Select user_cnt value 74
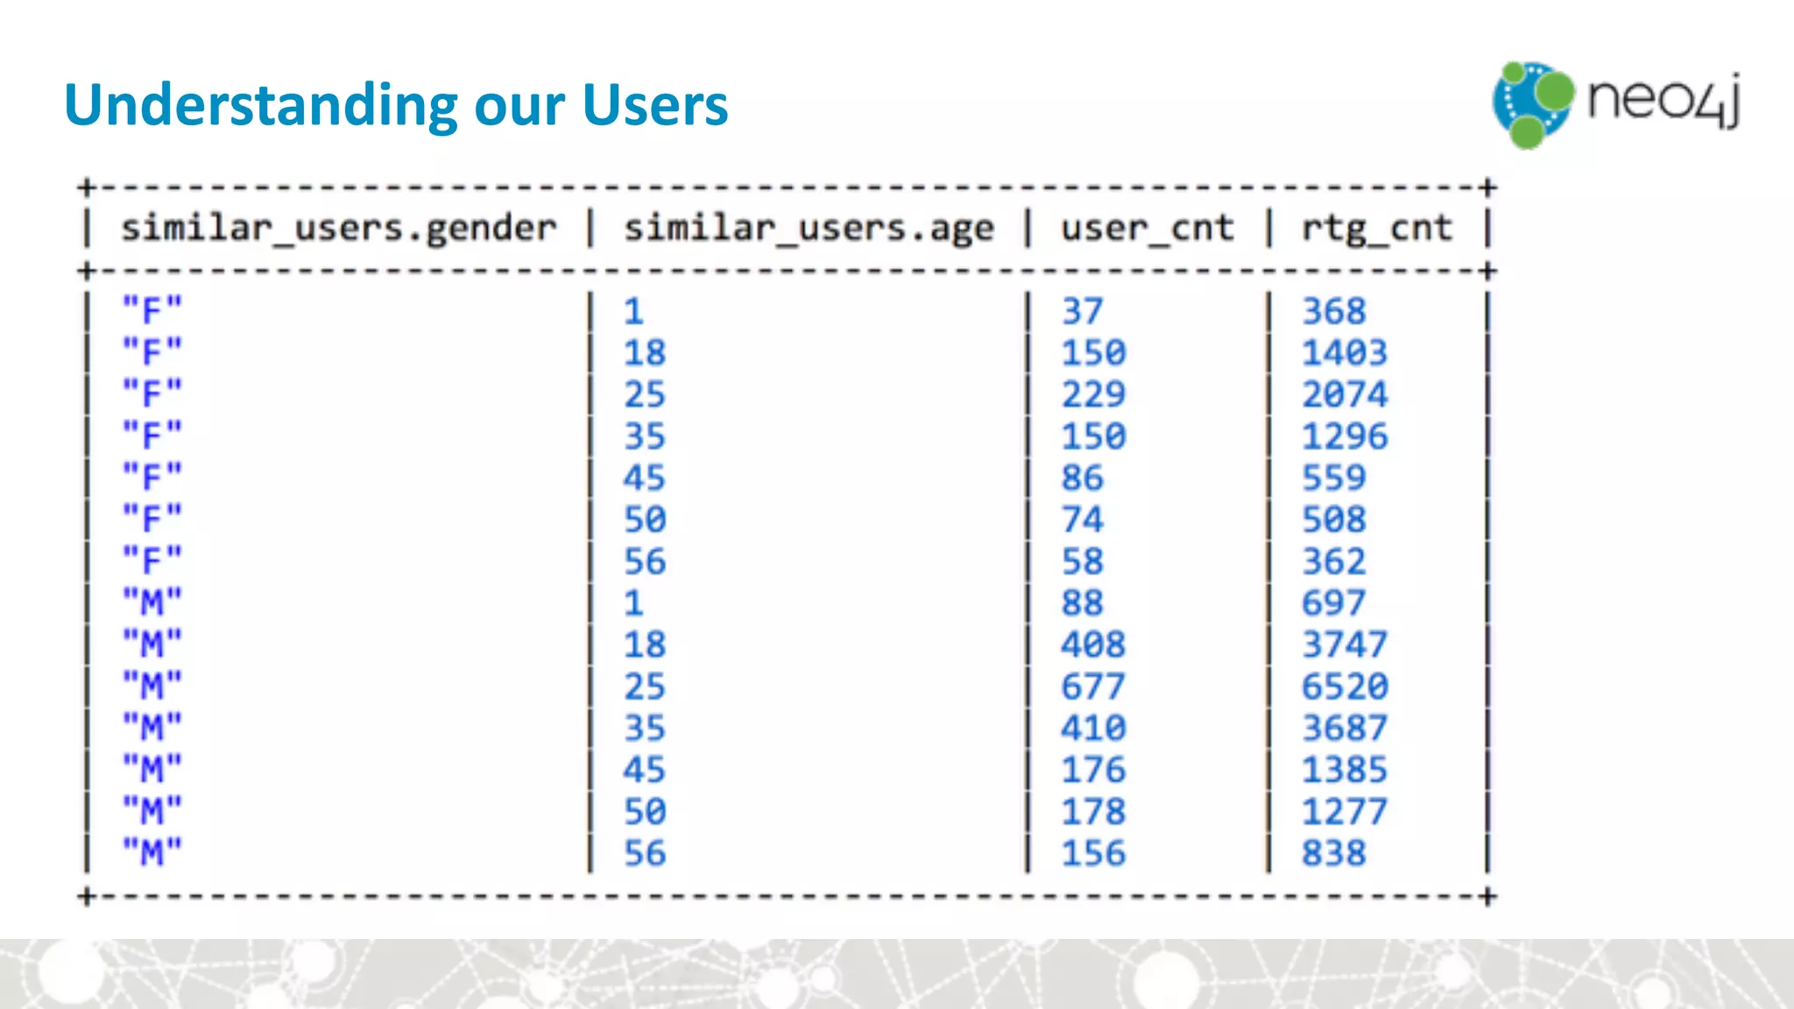This screenshot has height=1009, width=1794. click(x=1083, y=519)
